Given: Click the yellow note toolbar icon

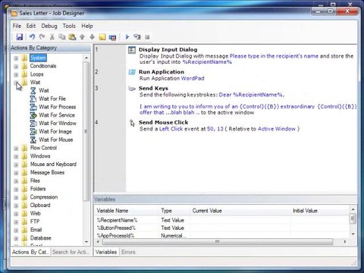Looking at the screenshot, I should (x=102, y=37).
